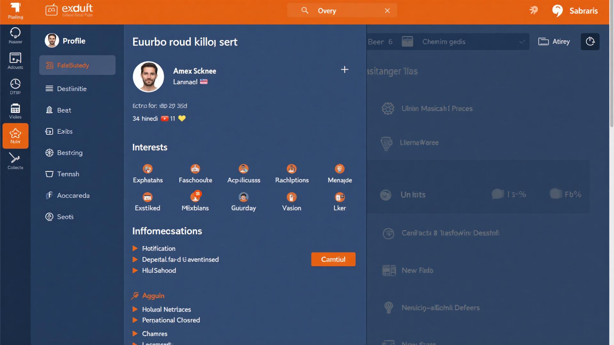Expand the Hotification item

[135, 249]
